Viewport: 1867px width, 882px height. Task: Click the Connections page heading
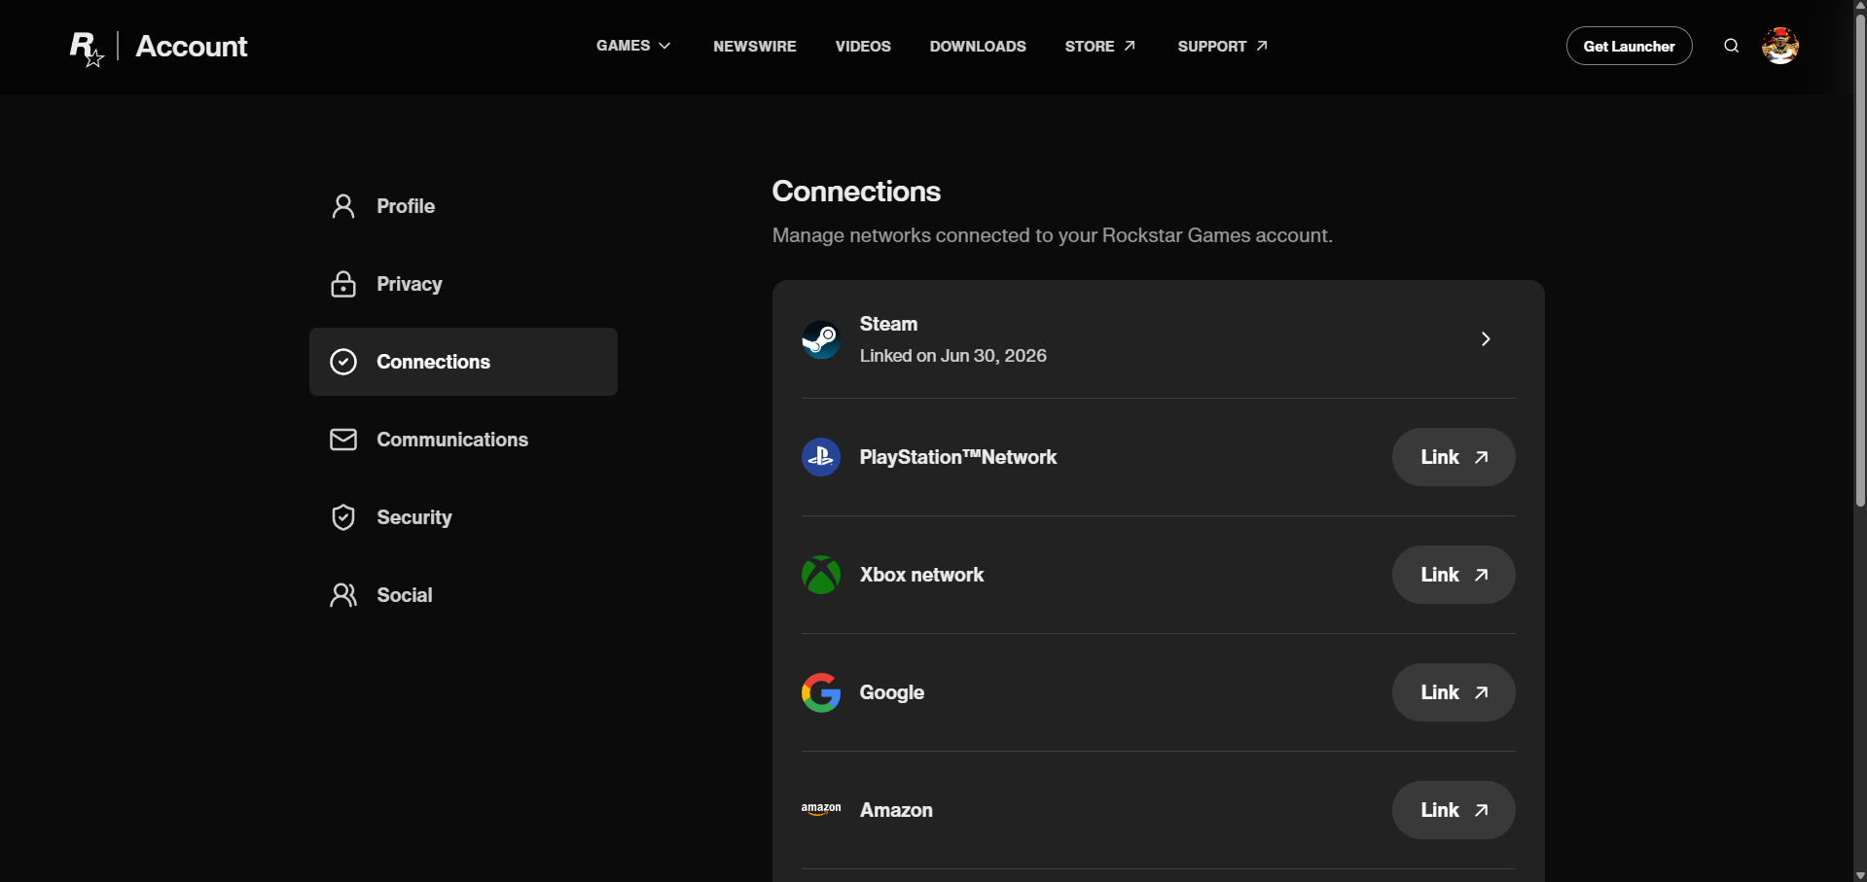pos(856,192)
